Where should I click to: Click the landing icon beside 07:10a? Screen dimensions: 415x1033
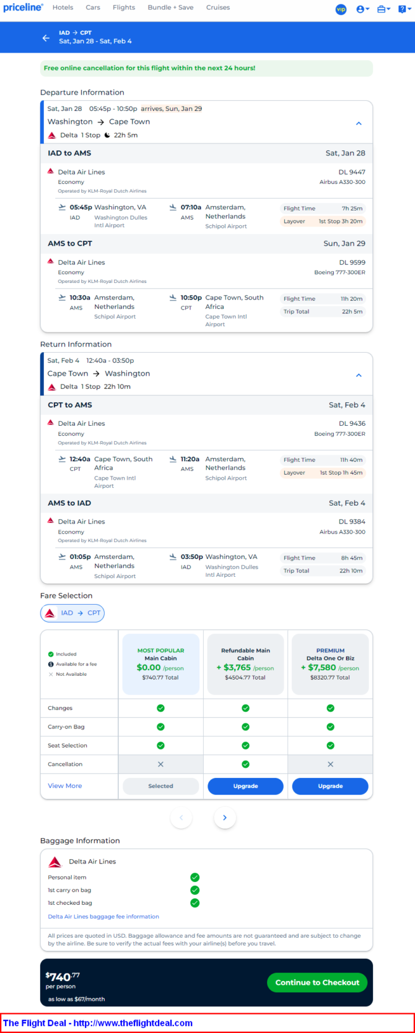173,207
